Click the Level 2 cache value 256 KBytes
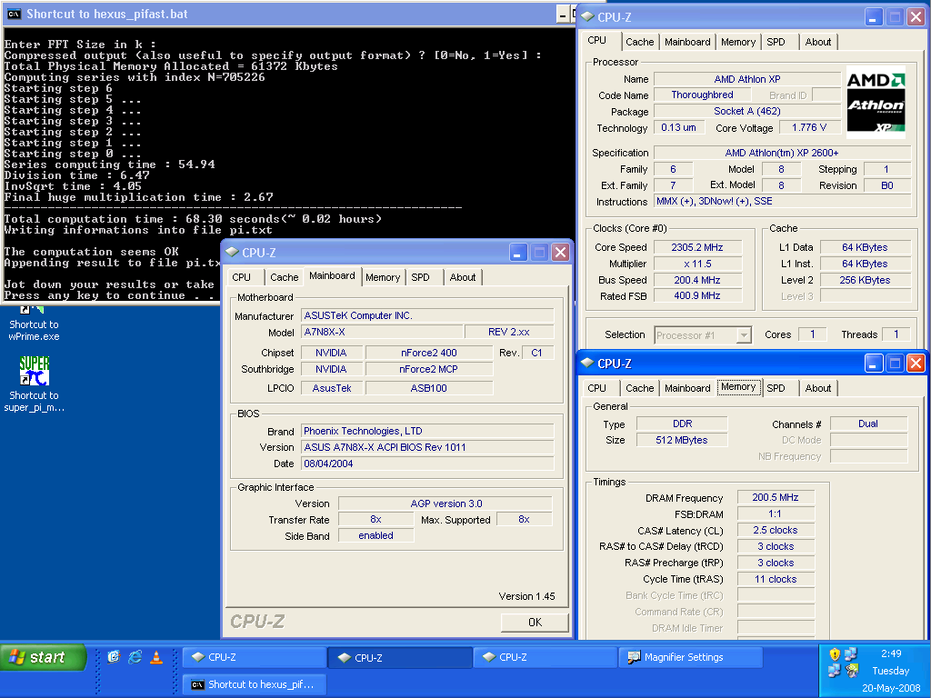Screen dimensions: 931x698 (865, 280)
